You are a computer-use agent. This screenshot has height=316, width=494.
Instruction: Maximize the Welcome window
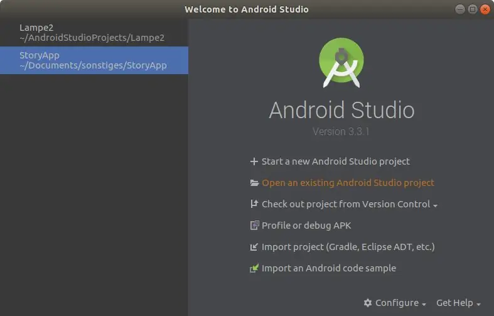pyautogui.click(x=473, y=9)
